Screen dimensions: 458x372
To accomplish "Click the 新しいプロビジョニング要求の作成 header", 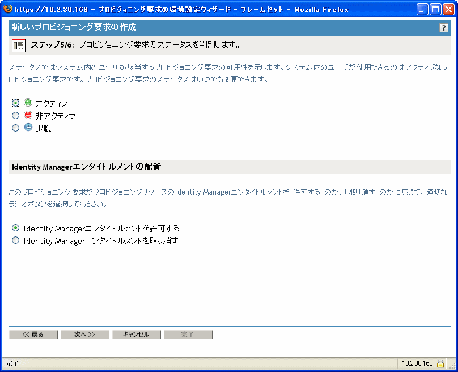I will [74, 27].
